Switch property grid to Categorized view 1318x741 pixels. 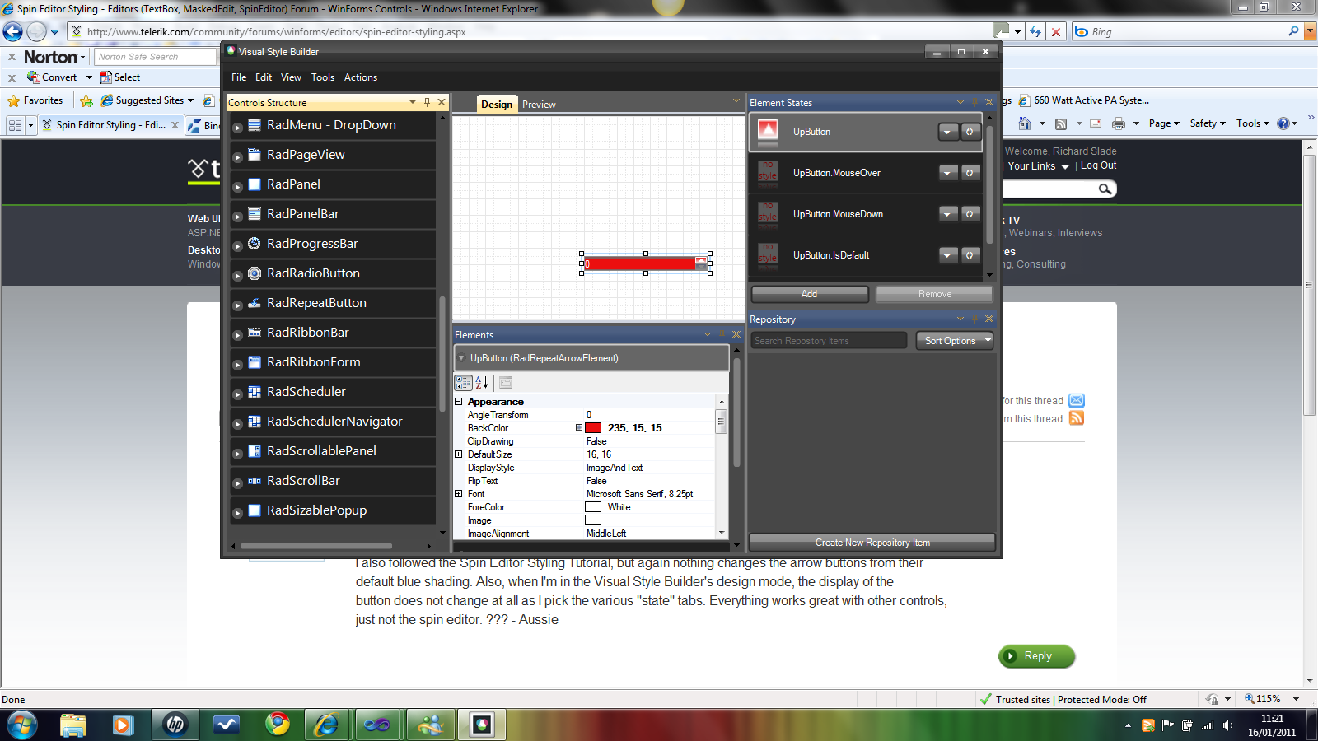pyautogui.click(x=463, y=383)
